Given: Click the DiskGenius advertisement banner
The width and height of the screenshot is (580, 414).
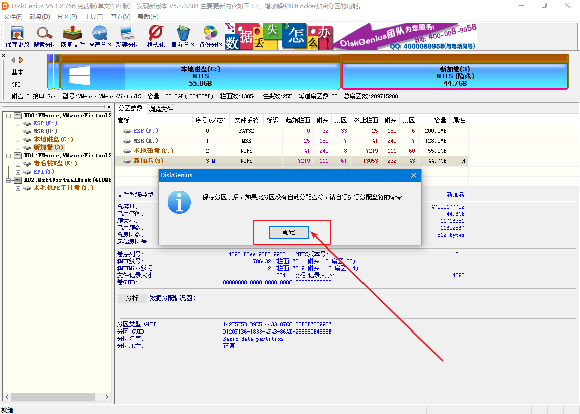Looking at the screenshot, I should (350, 36).
